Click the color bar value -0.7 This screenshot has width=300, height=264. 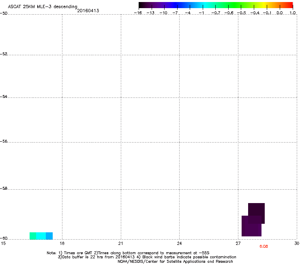click(216, 13)
